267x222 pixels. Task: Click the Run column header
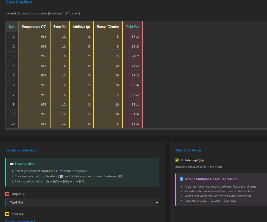click(x=11, y=27)
